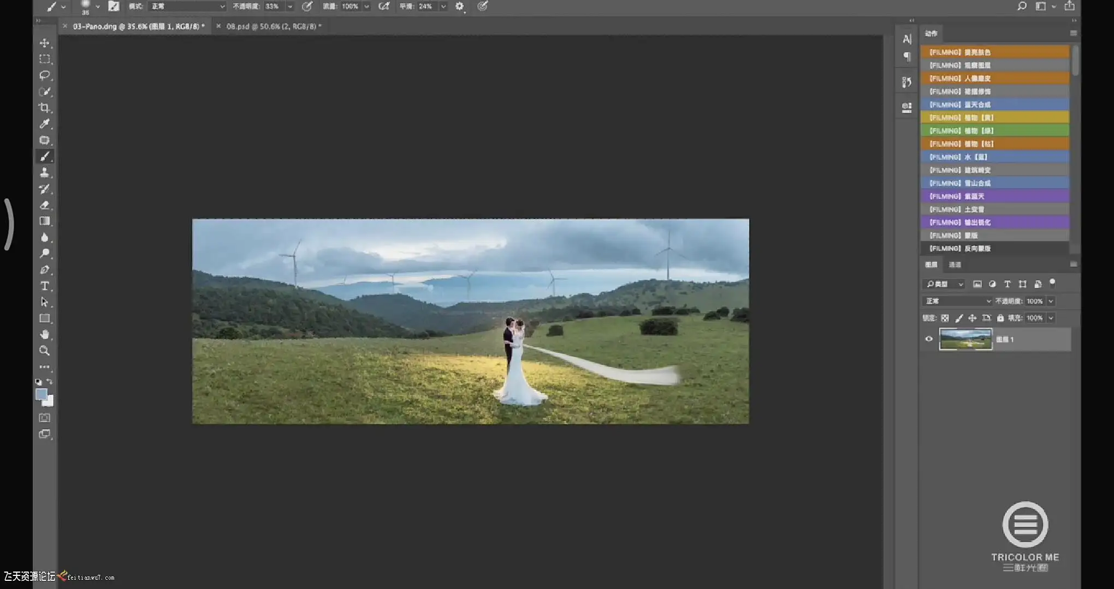
Task: Select the Hand tool
Action: tap(45, 334)
